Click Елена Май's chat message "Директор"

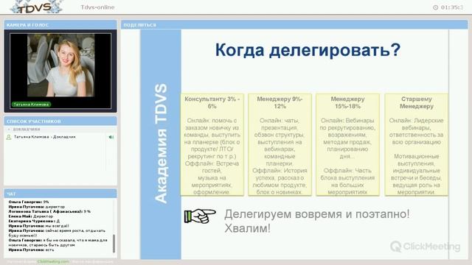pos(43,216)
